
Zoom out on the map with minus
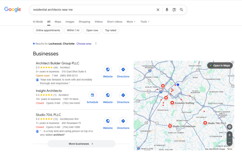(x=229, y=142)
